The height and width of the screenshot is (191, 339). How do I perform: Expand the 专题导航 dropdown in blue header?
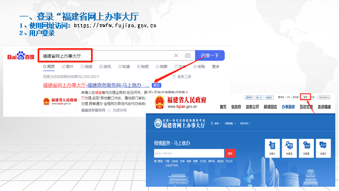230,124
